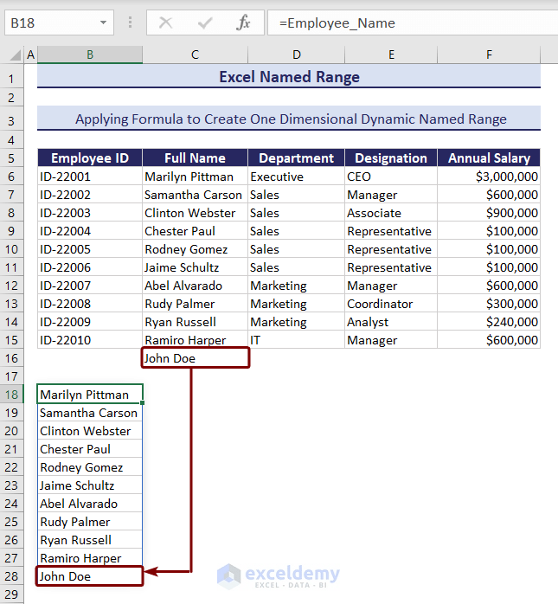Select Marilyn Pittman in cell B18
The image size is (558, 604).
[x=90, y=394]
